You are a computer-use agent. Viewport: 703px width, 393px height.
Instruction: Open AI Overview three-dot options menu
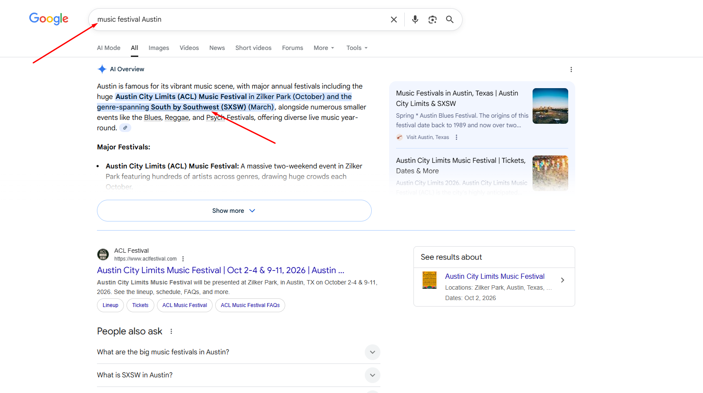pyautogui.click(x=571, y=69)
